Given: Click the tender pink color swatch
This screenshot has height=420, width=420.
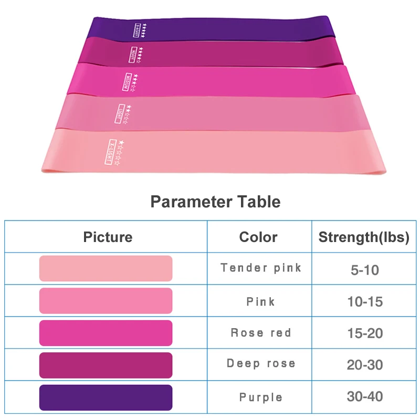Looking at the screenshot, I should [106, 268].
